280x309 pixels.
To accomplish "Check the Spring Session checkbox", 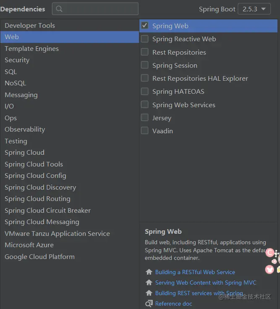I will 145,65.
